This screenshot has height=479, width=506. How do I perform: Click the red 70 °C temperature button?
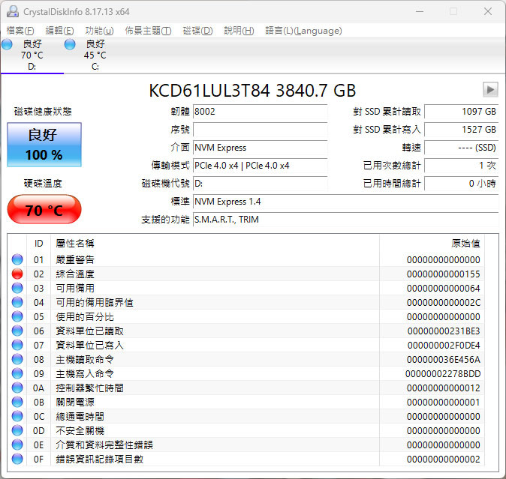click(x=44, y=209)
